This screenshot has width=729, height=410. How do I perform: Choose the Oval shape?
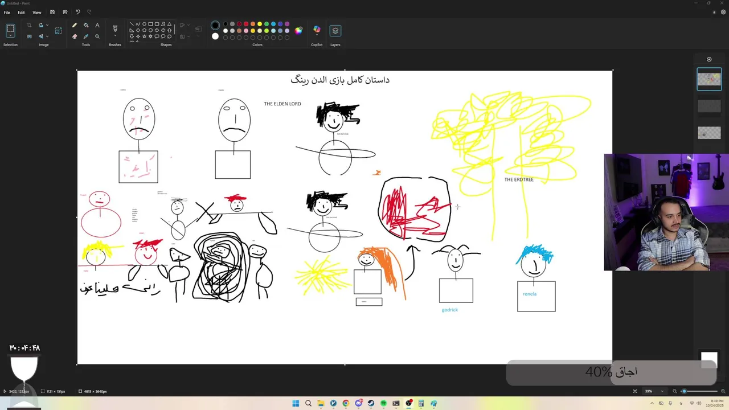click(x=145, y=24)
